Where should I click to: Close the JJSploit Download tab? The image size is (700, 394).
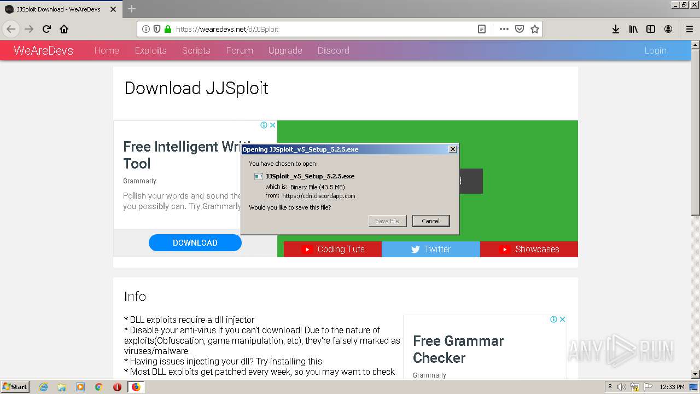(113, 9)
